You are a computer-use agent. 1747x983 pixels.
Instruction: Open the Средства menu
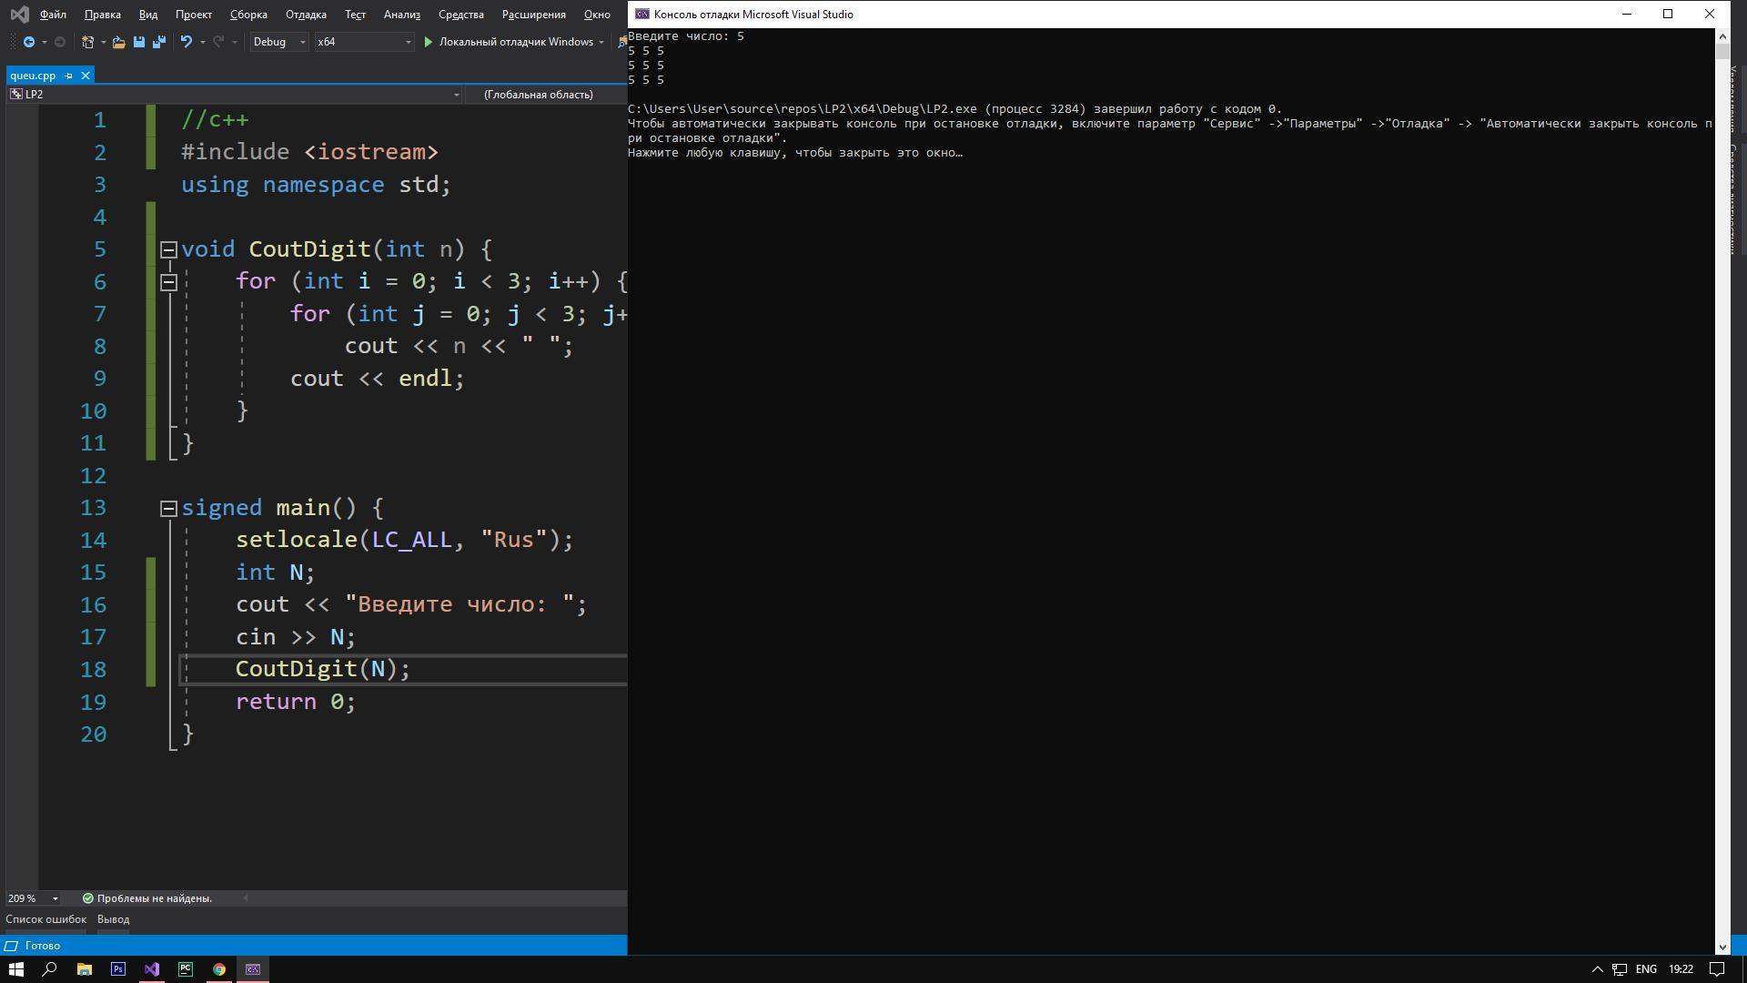[x=461, y=15]
